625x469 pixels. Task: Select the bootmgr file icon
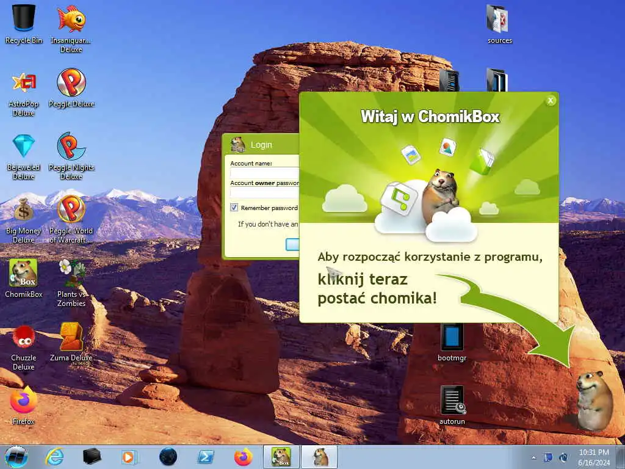pos(452,343)
